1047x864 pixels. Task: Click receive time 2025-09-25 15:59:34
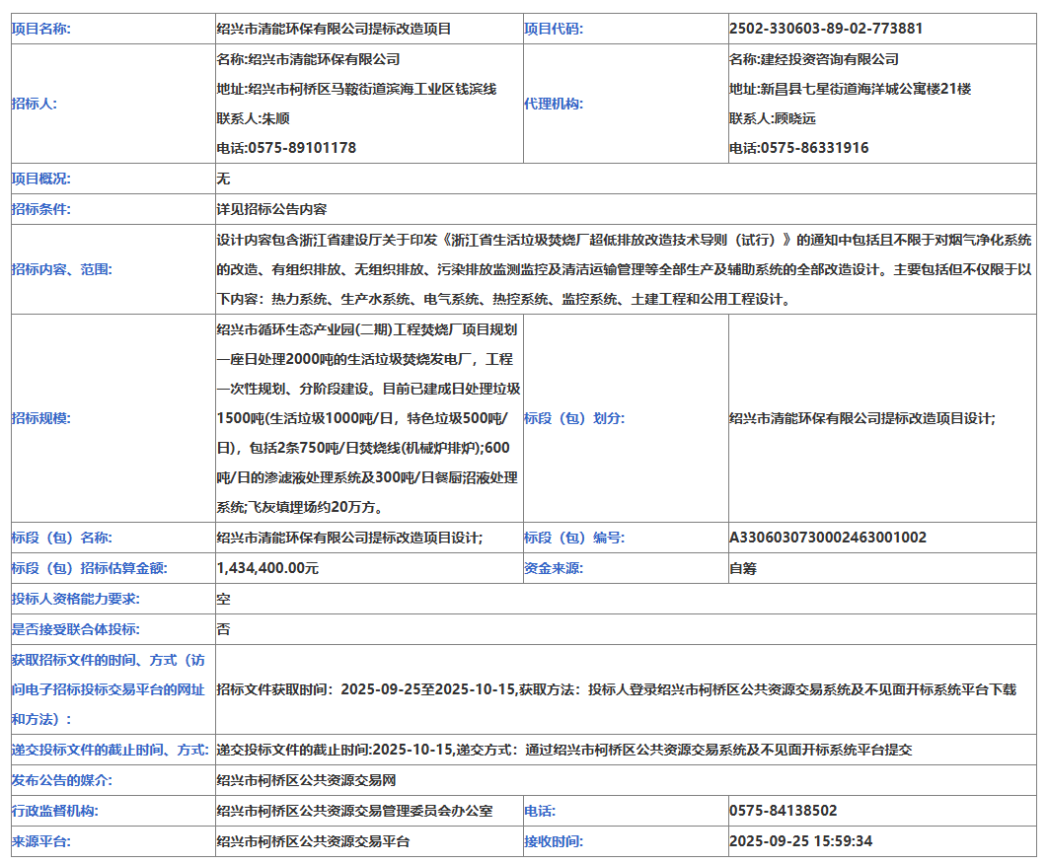800,841
